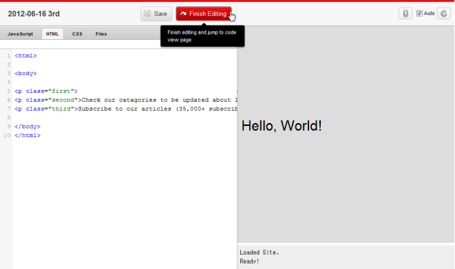
Task: Click the project title 2012-06-16 3rd
Action: (x=34, y=14)
